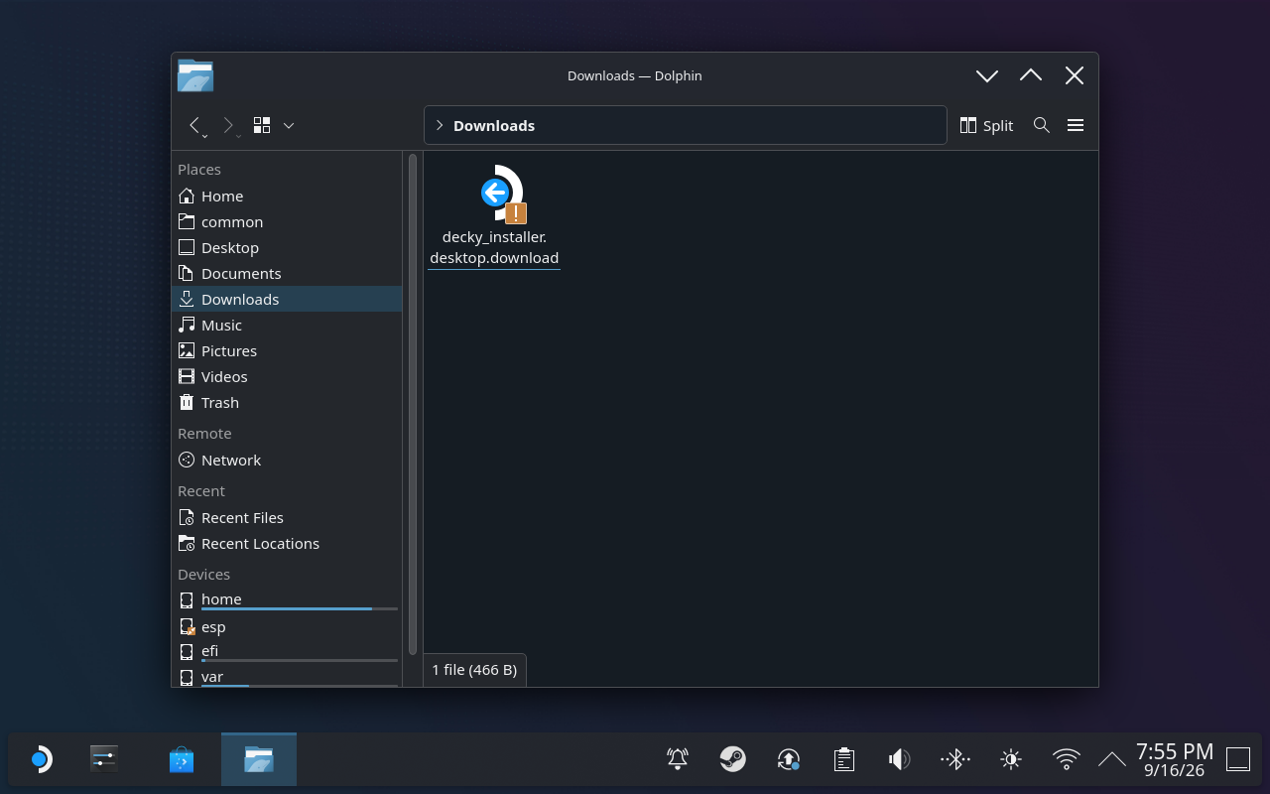1270x794 pixels.
Task: Open the var device
Action: coord(287,677)
